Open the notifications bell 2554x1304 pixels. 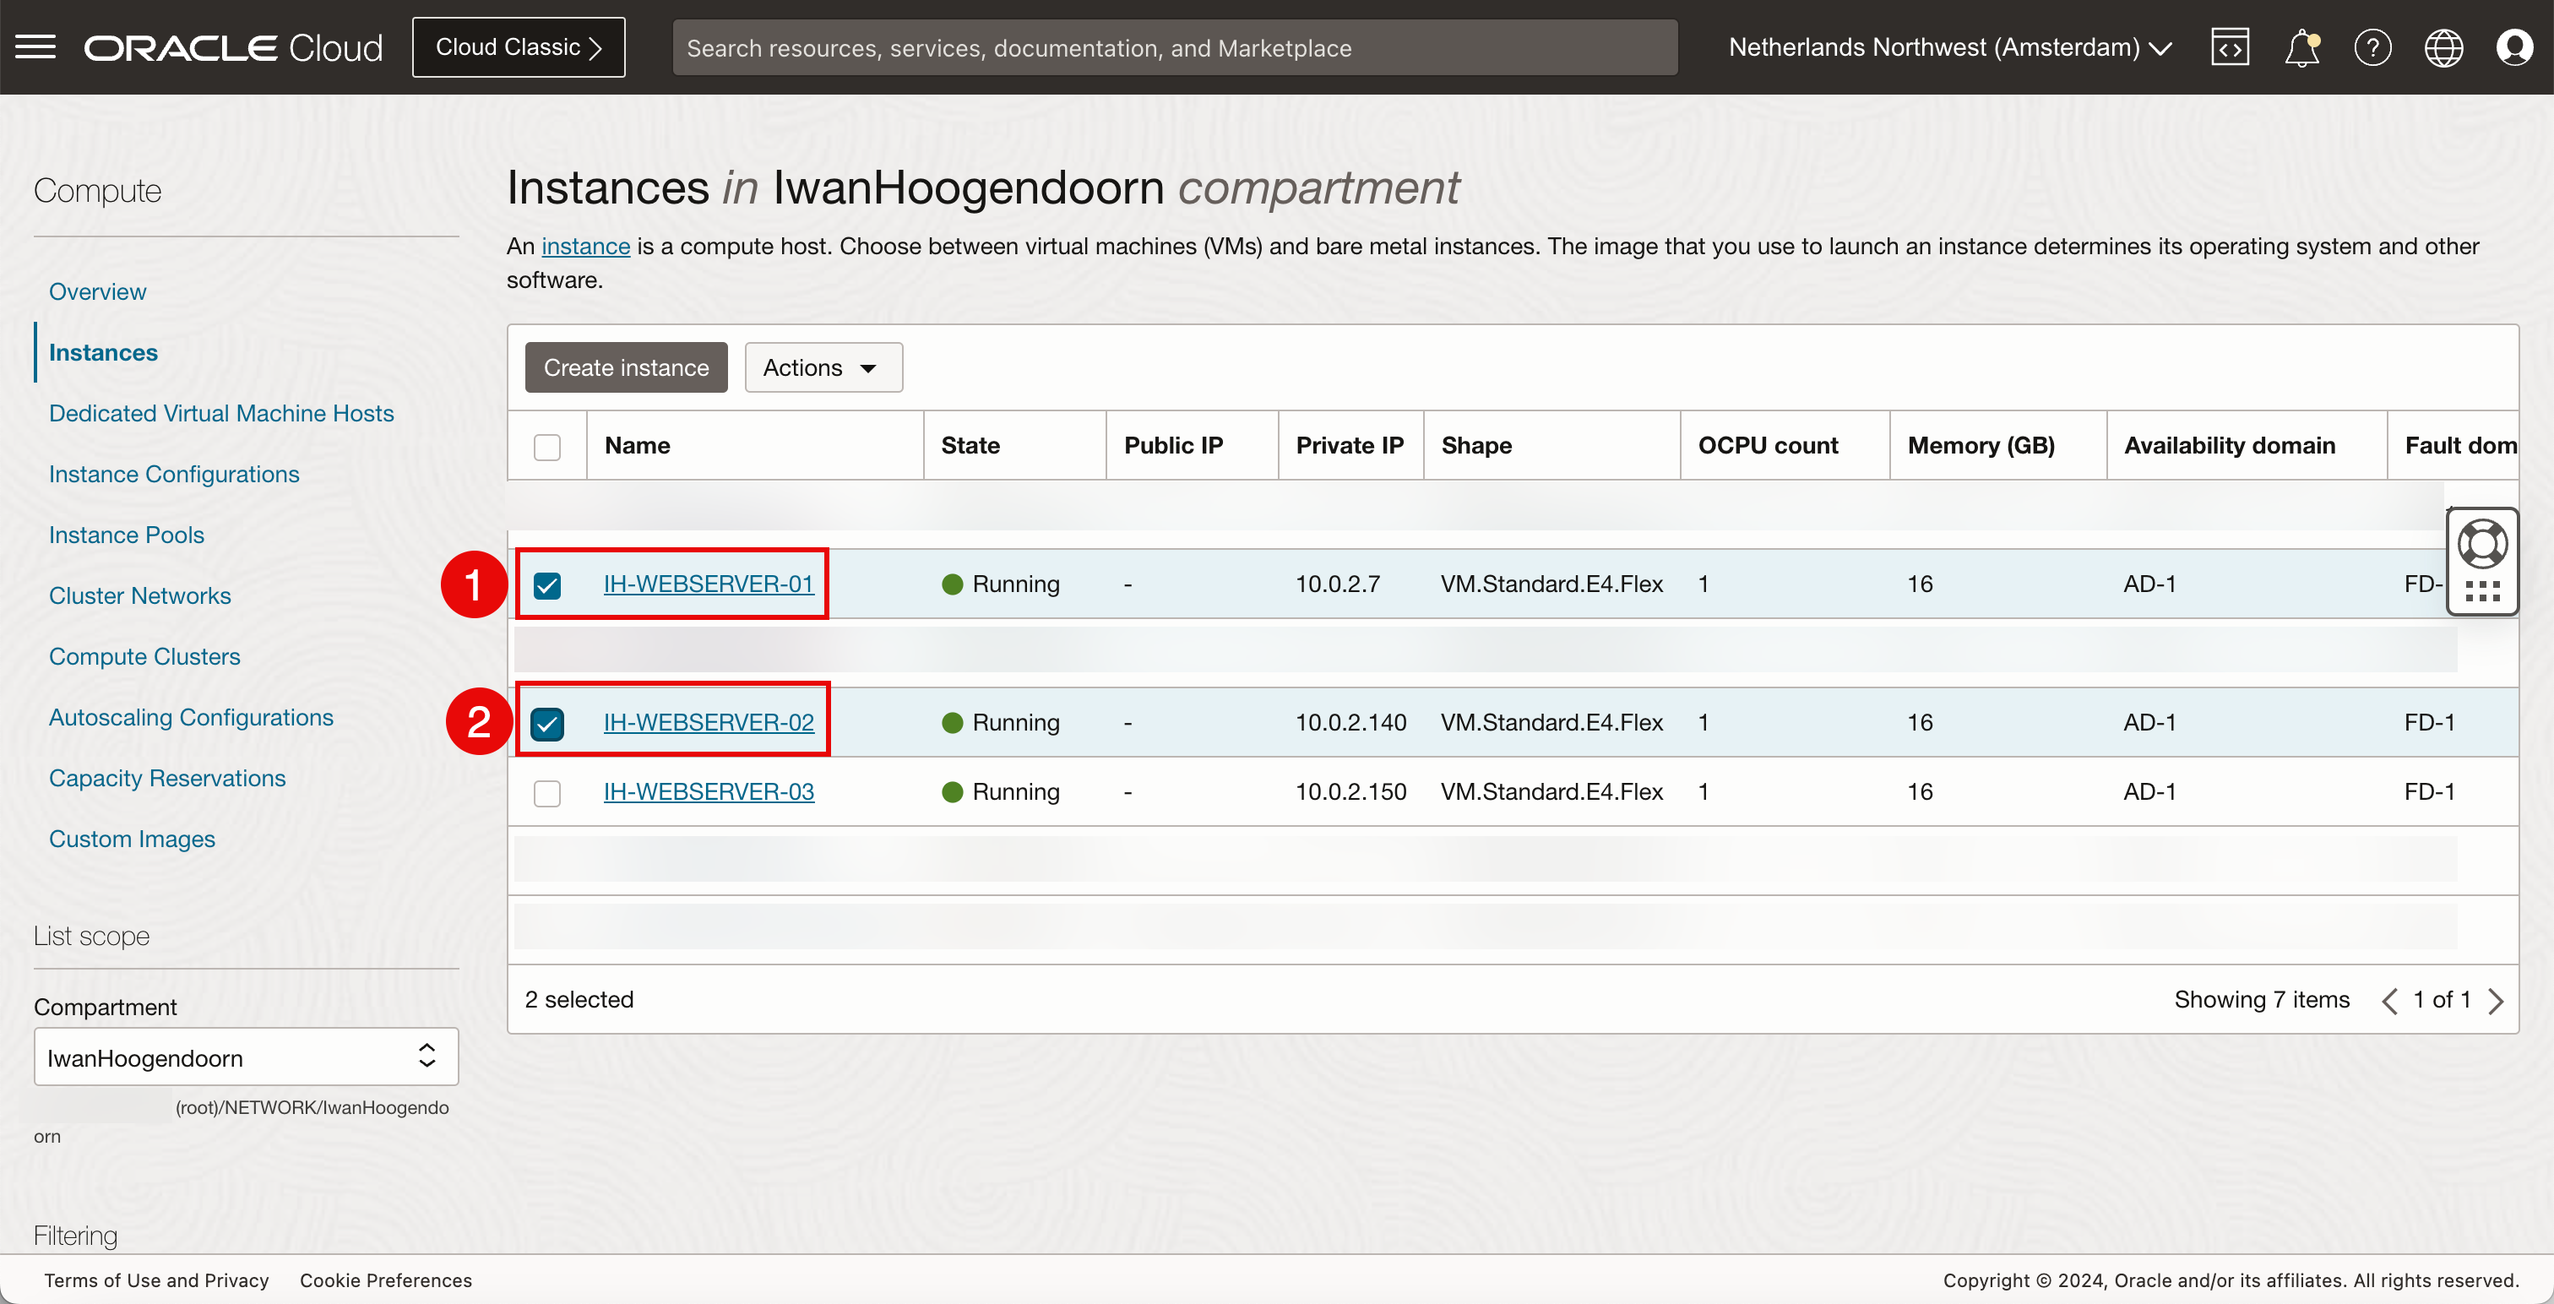tap(2301, 46)
